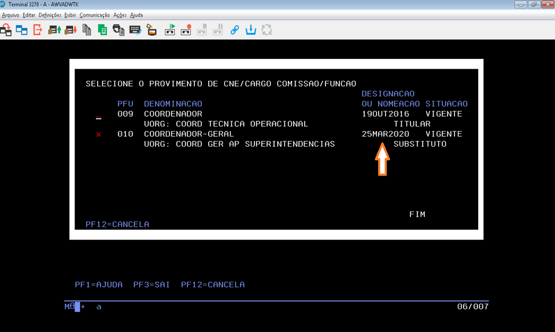The height and width of the screenshot is (332, 555).
Task: Open the Comunicação menu
Action: [94, 15]
